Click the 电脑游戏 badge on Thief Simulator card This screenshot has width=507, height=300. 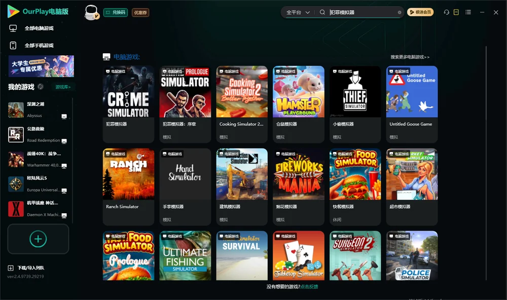pyautogui.click(x=342, y=71)
